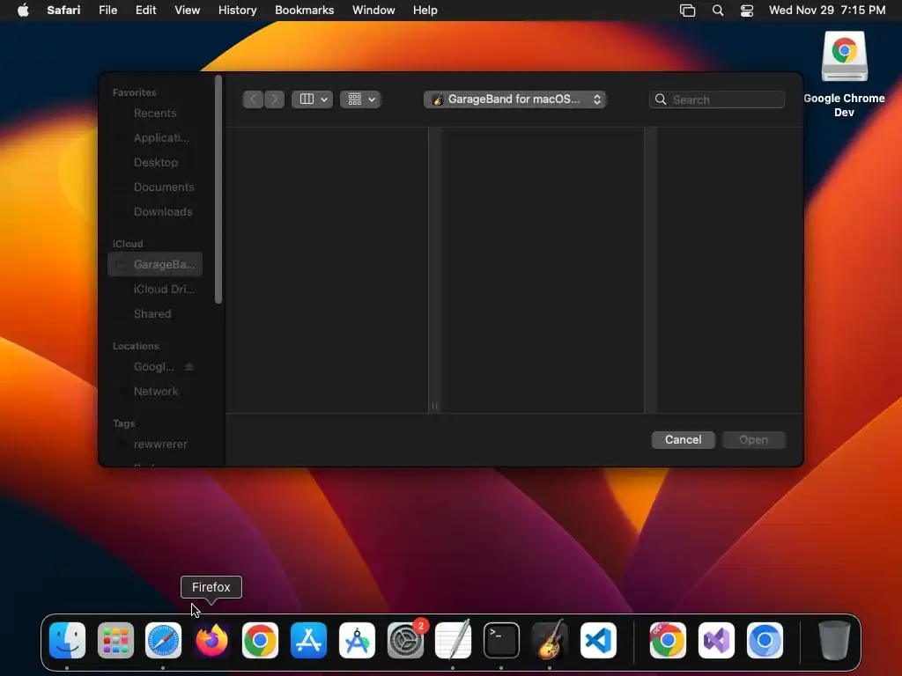Click the sidebar vertical scrollbar
902x676 pixels.
click(x=218, y=190)
